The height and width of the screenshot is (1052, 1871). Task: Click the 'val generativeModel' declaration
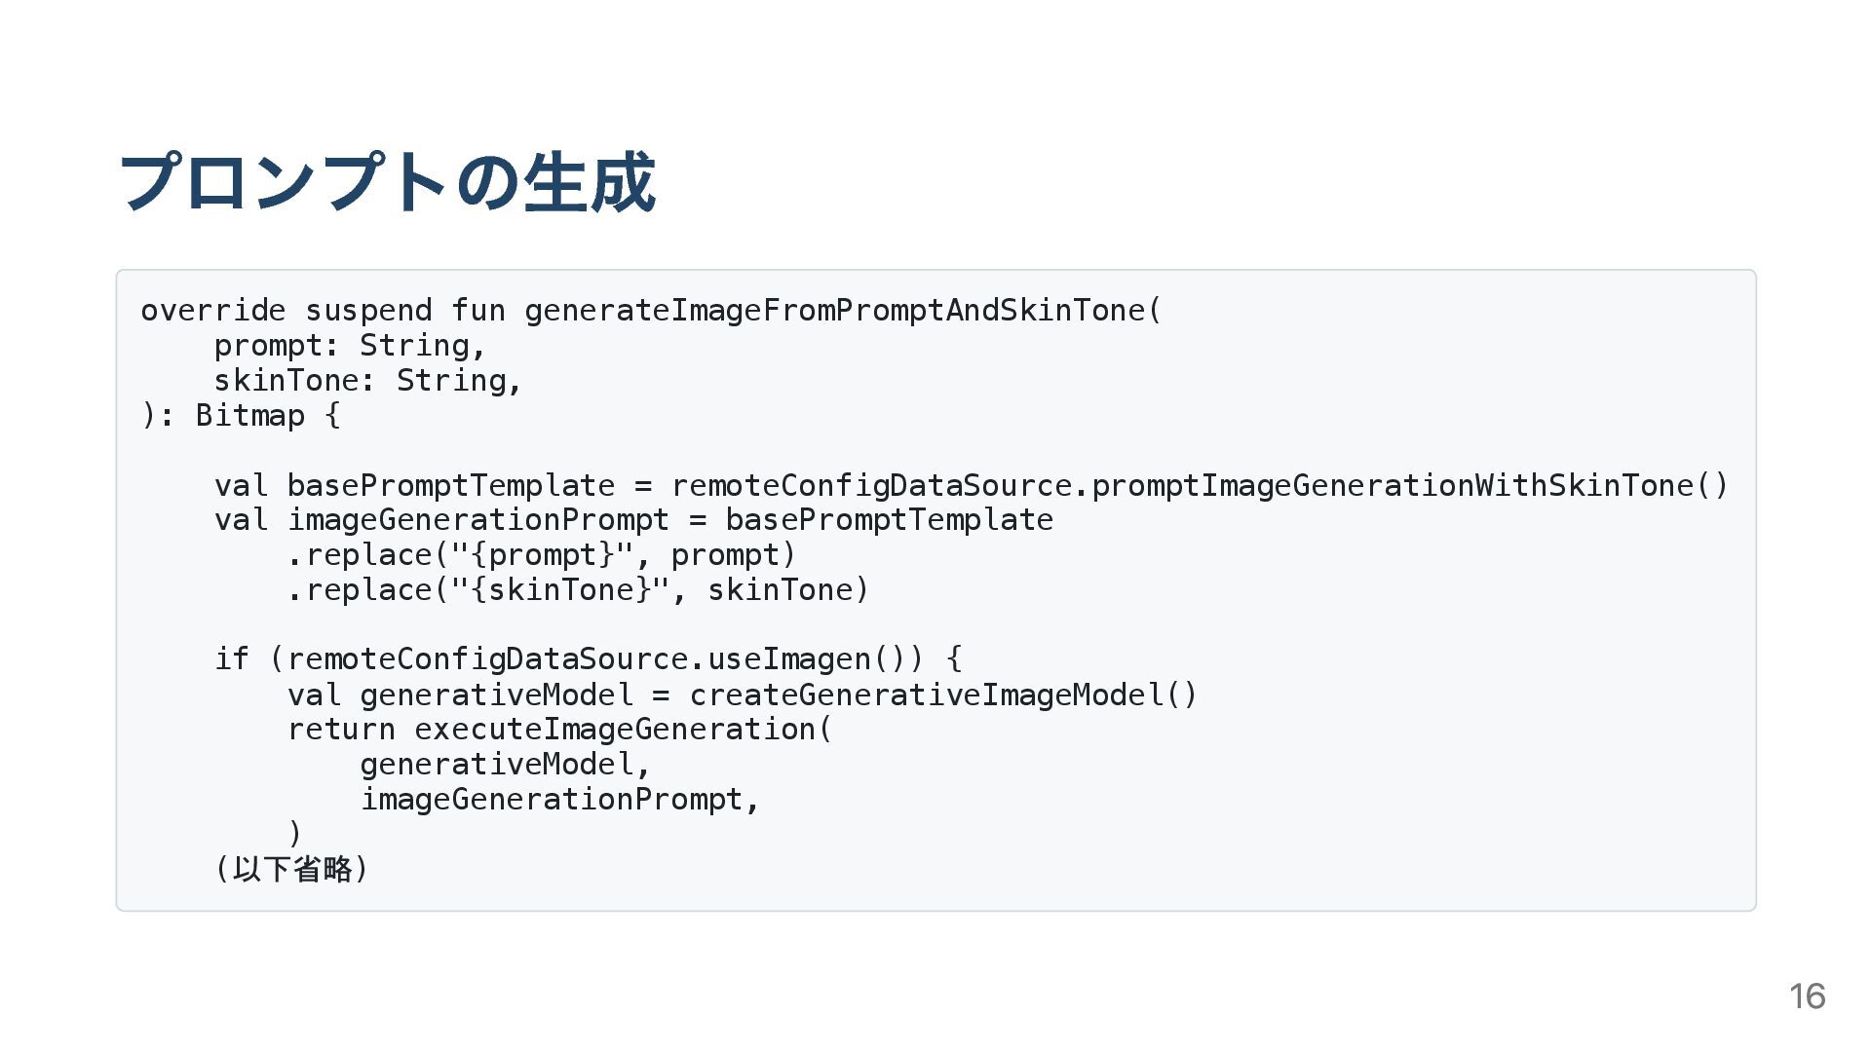click(x=460, y=695)
